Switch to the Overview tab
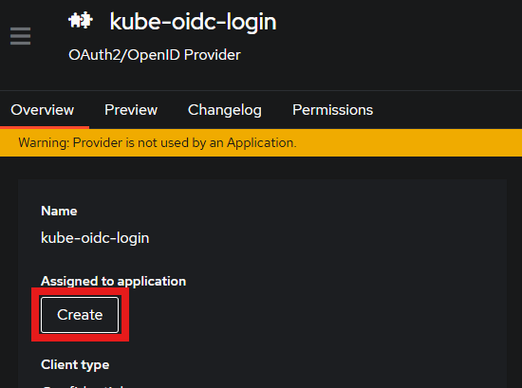Viewport: 522px width, 388px height. [43, 110]
